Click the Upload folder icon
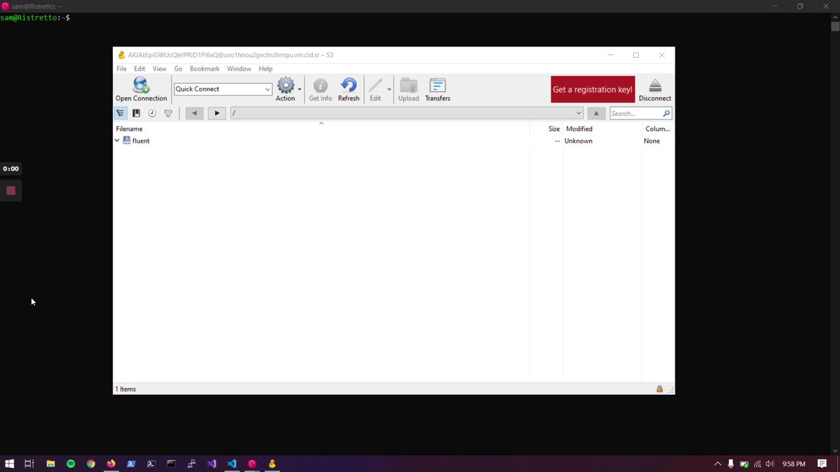 [408, 85]
